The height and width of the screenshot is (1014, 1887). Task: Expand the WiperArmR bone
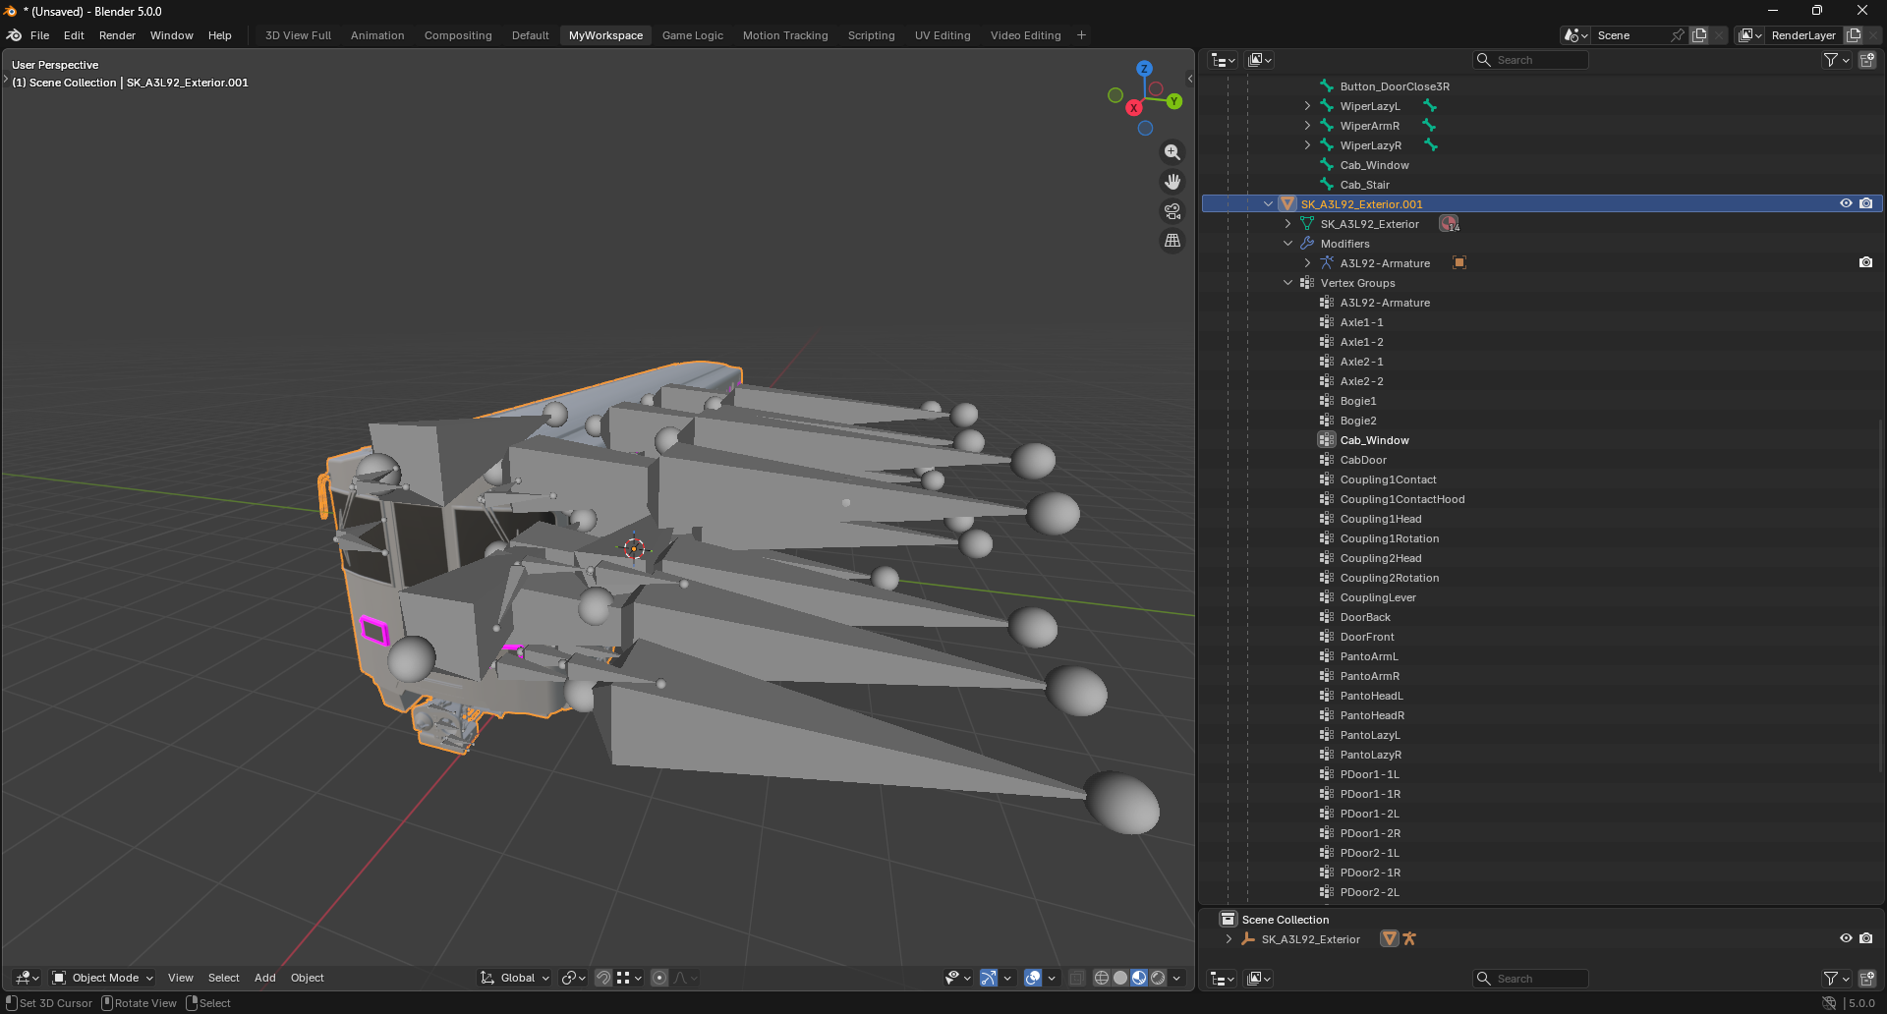click(x=1307, y=126)
